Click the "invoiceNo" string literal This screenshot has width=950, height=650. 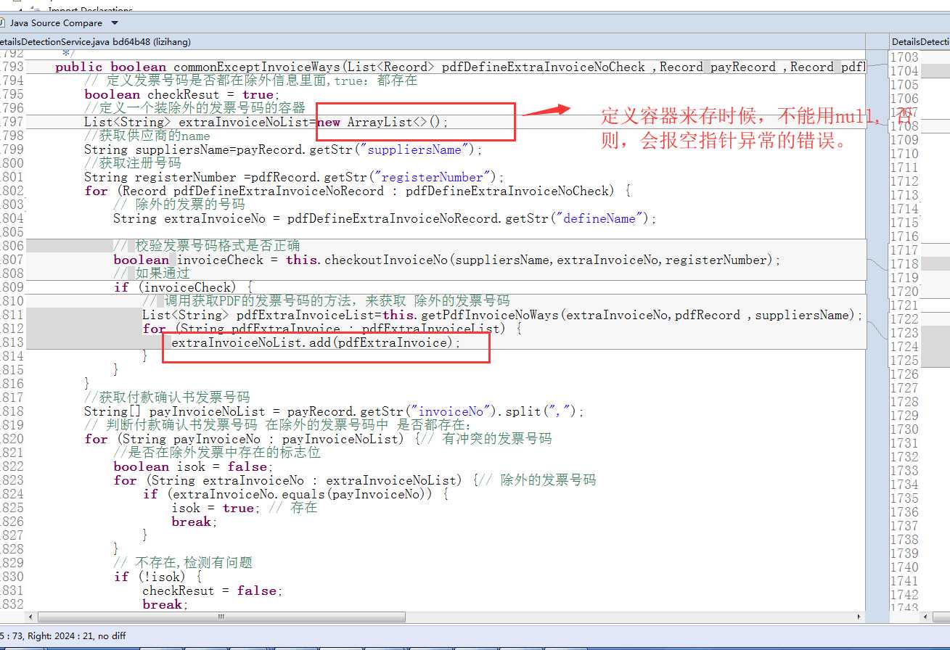450,411
